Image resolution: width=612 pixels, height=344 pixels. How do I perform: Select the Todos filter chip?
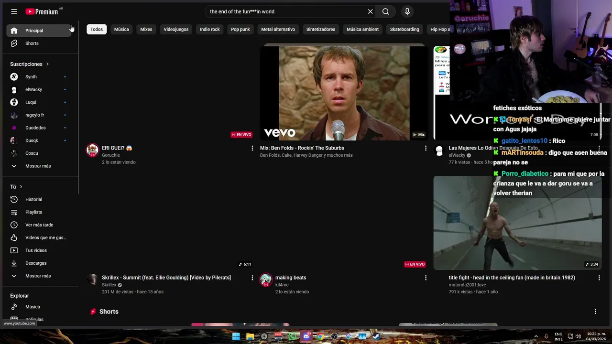(x=97, y=29)
